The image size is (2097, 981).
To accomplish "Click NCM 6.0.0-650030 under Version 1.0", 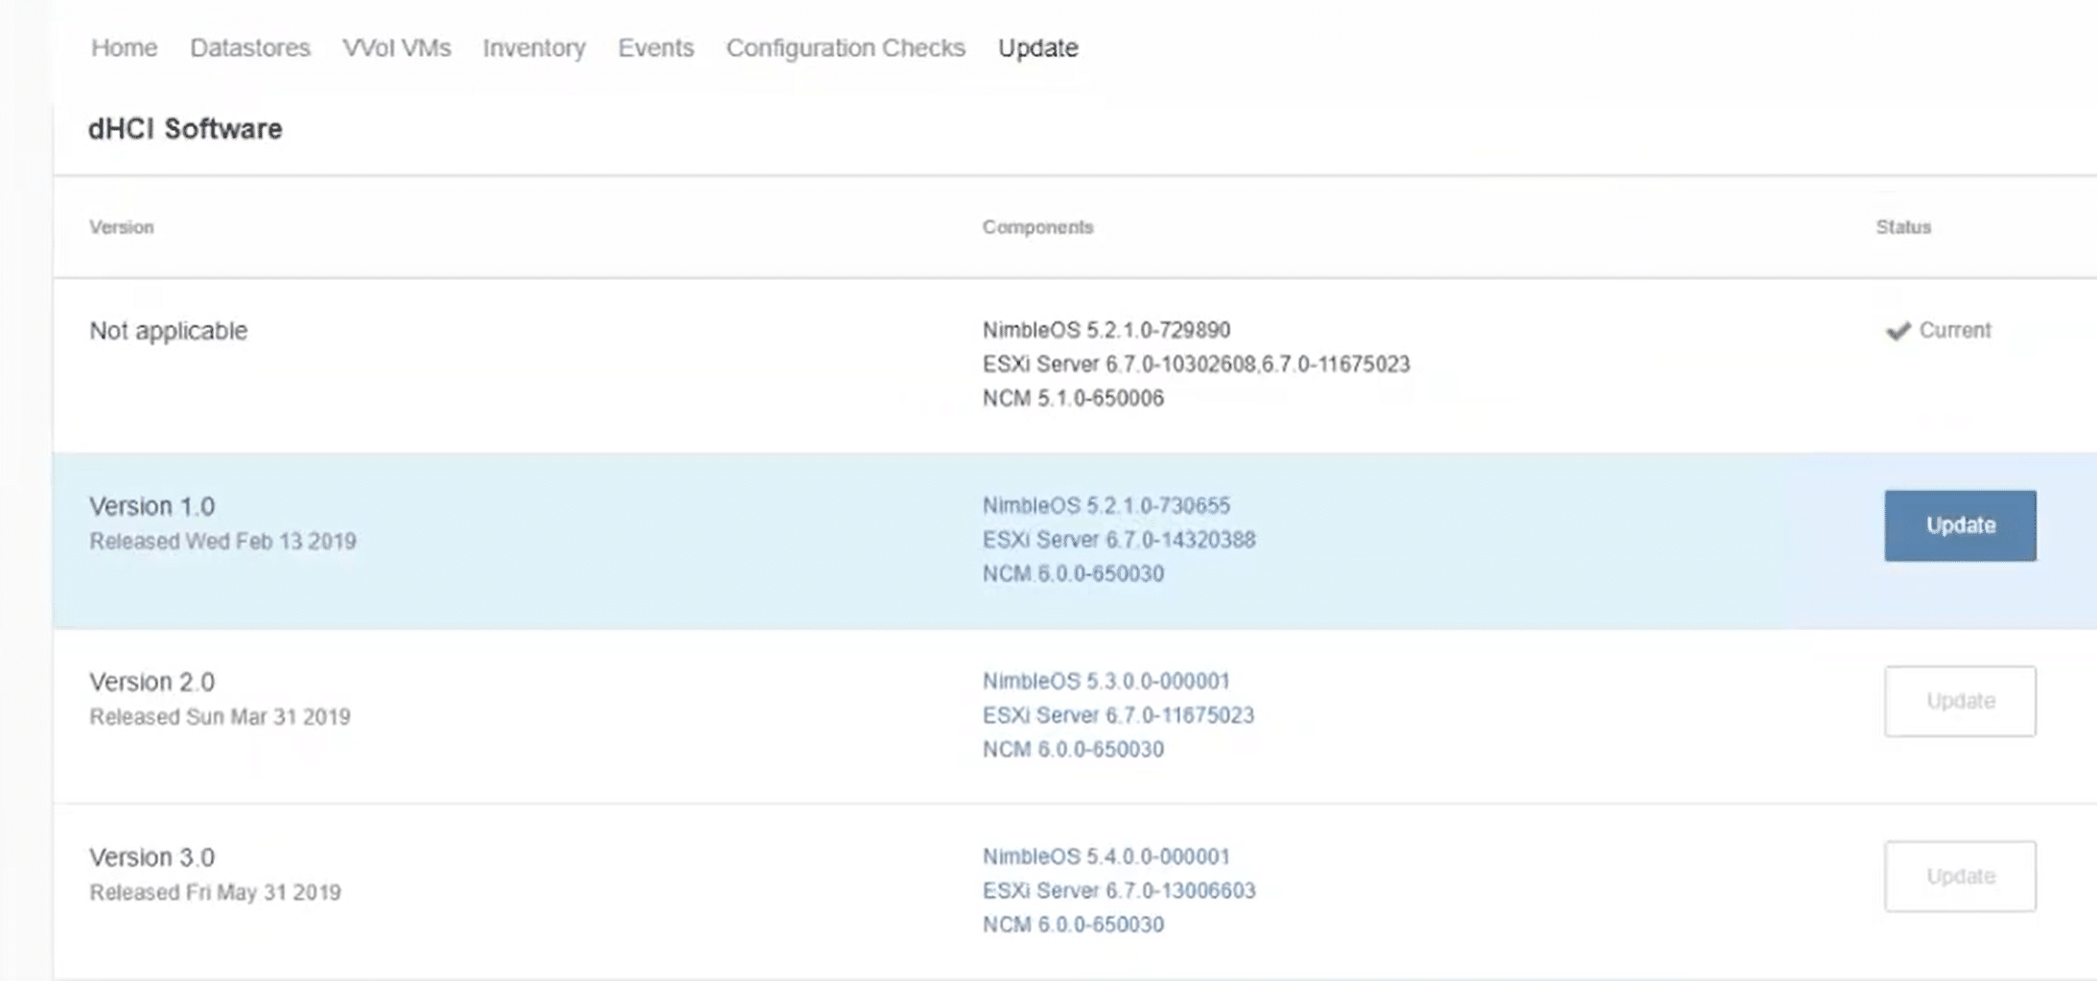I will [x=1073, y=573].
